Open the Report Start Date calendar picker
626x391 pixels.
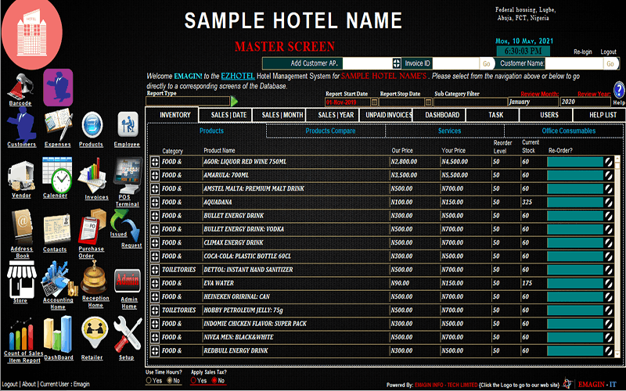point(374,102)
